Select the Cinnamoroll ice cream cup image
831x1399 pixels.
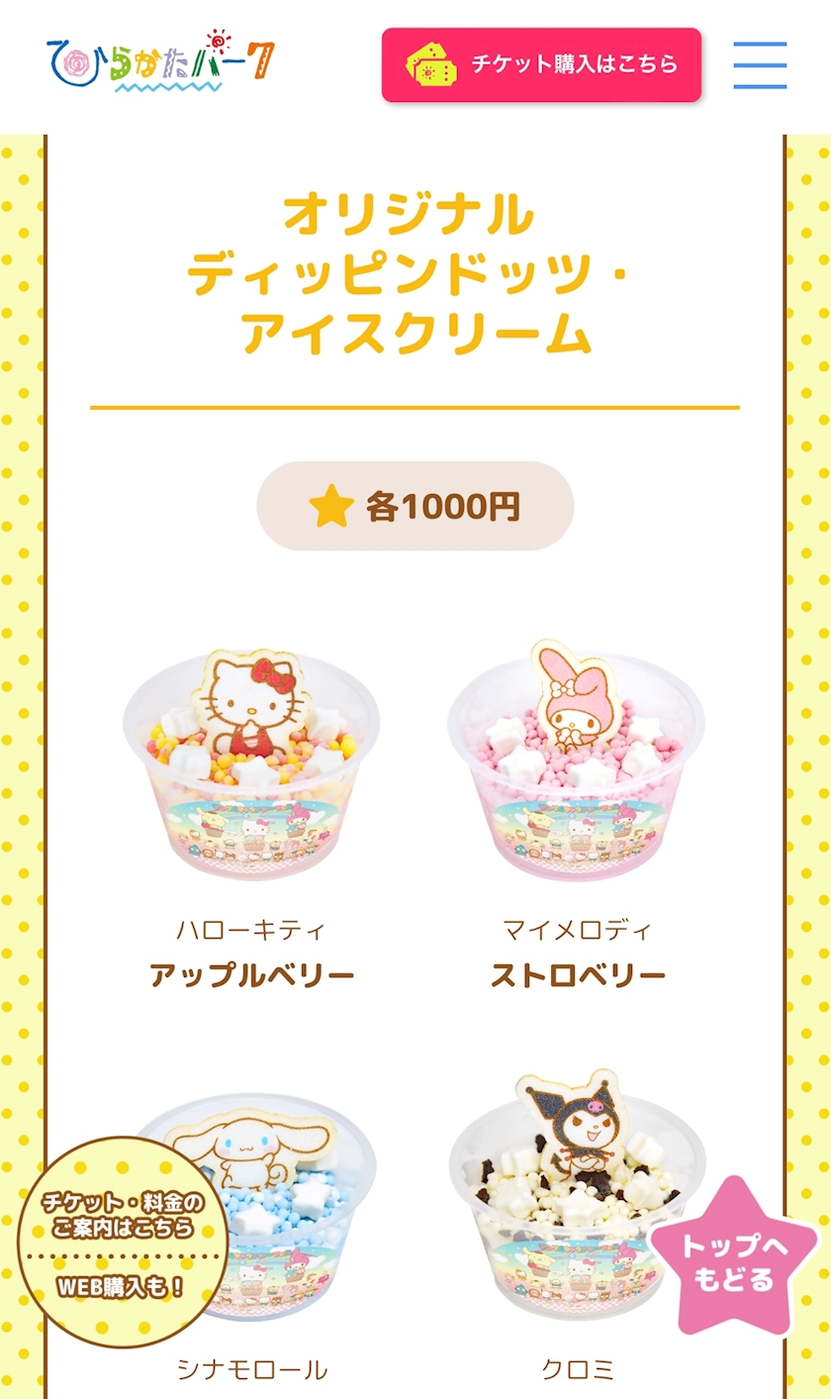[x=251, y=1206]
